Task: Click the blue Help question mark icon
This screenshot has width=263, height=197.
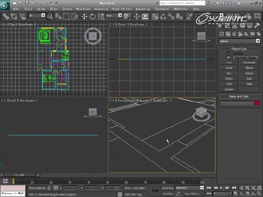Action: [x=239, y=3]
